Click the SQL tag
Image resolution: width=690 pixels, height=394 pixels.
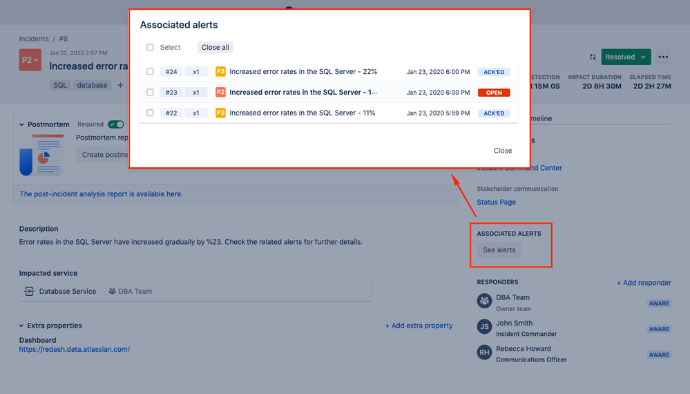[60, 85]
